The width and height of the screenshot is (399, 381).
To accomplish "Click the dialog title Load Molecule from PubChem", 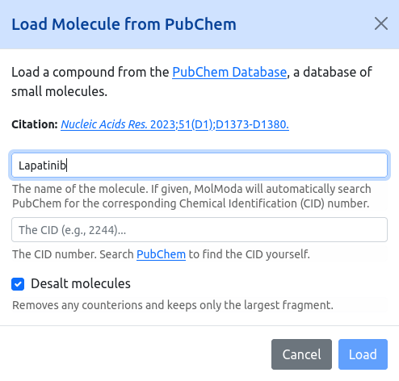I will click(124, 24).
